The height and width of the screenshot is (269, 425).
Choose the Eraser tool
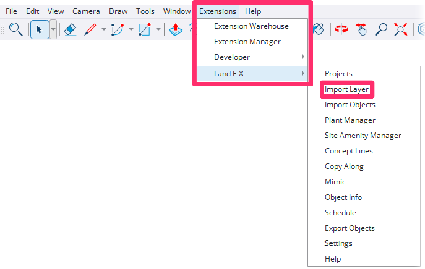[71, 30]
